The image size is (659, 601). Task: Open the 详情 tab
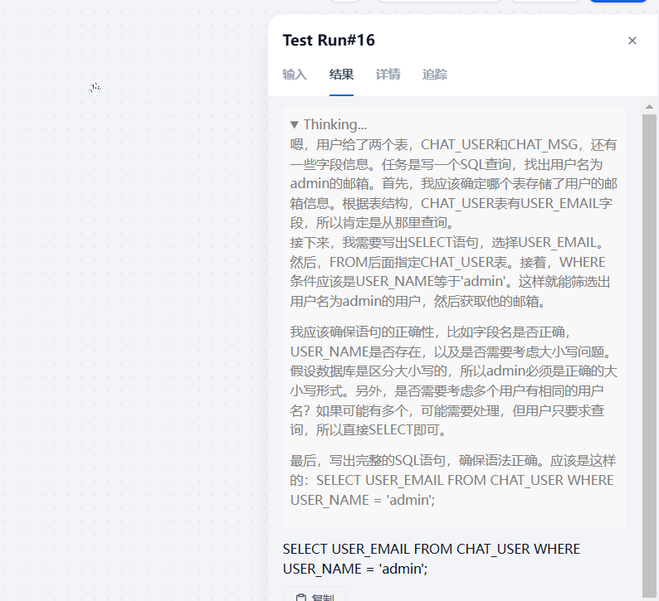[388, 75]
